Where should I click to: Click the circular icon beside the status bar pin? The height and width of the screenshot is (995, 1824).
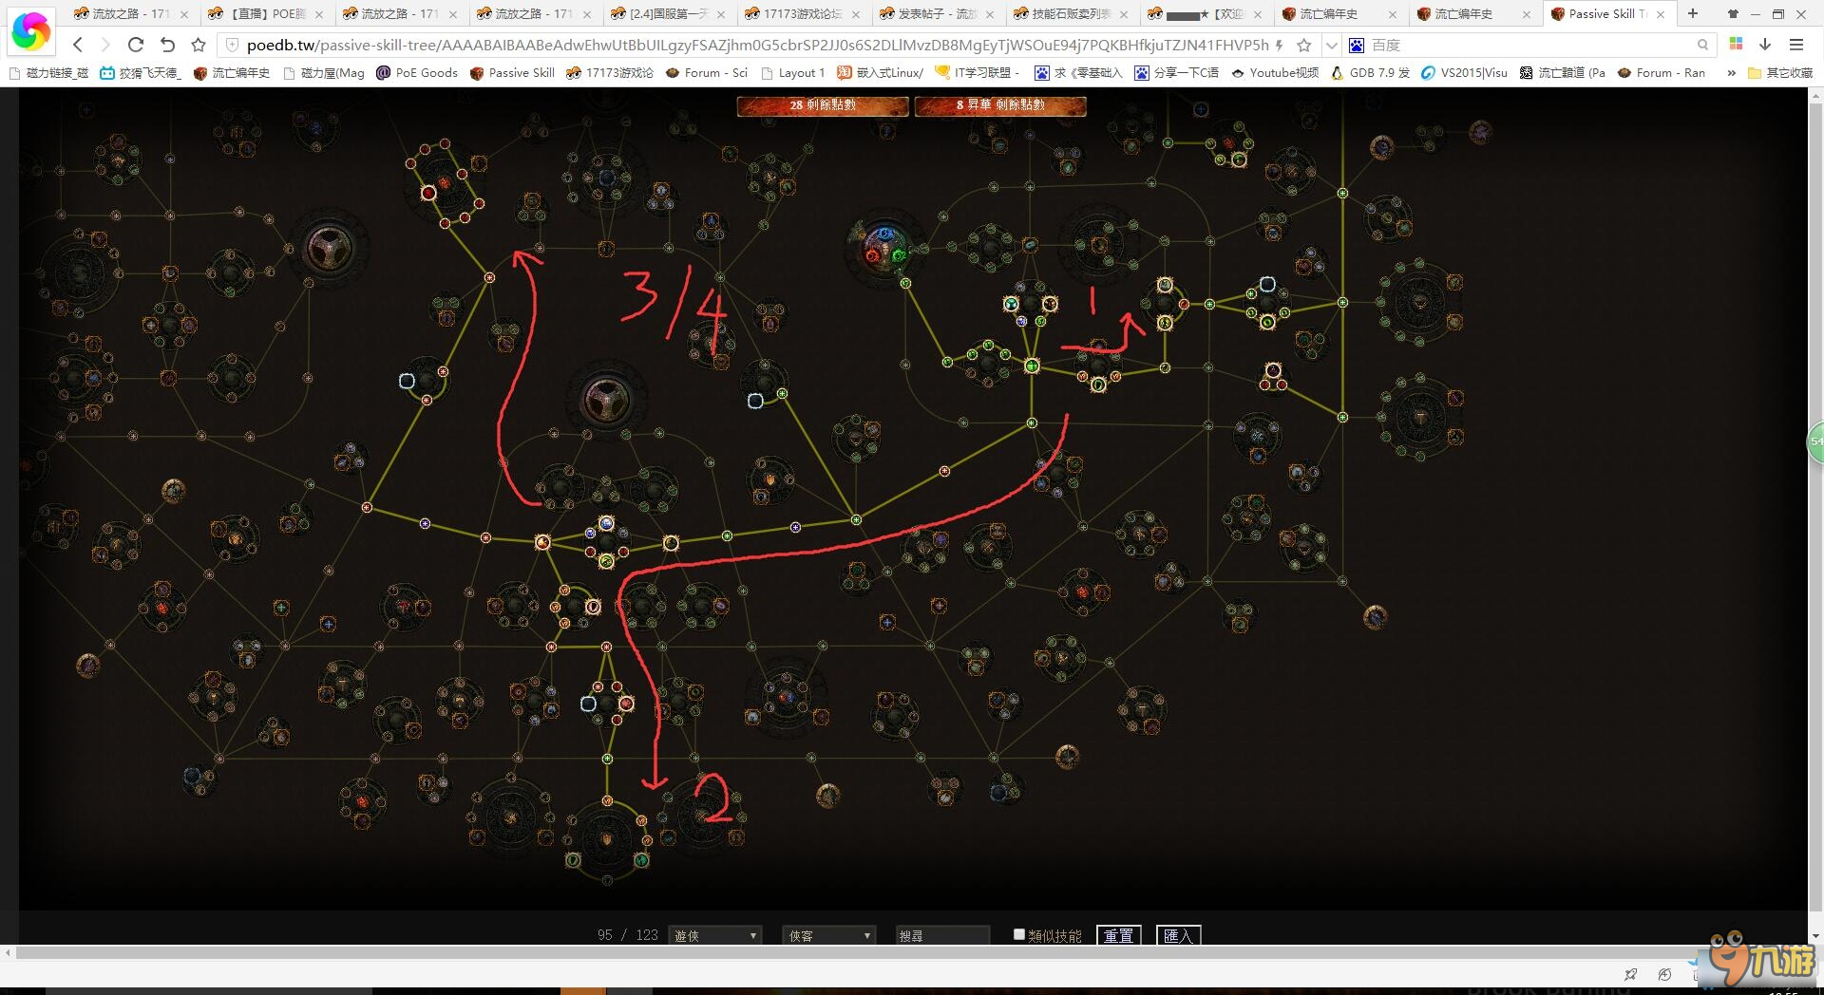point(1664,974)
